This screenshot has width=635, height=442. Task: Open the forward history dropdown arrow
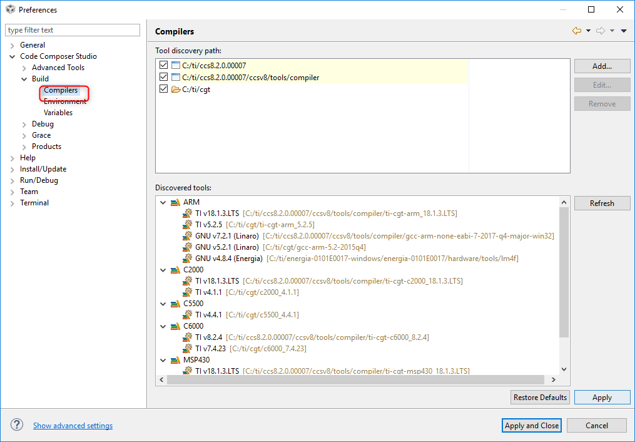tap(612, 31)
